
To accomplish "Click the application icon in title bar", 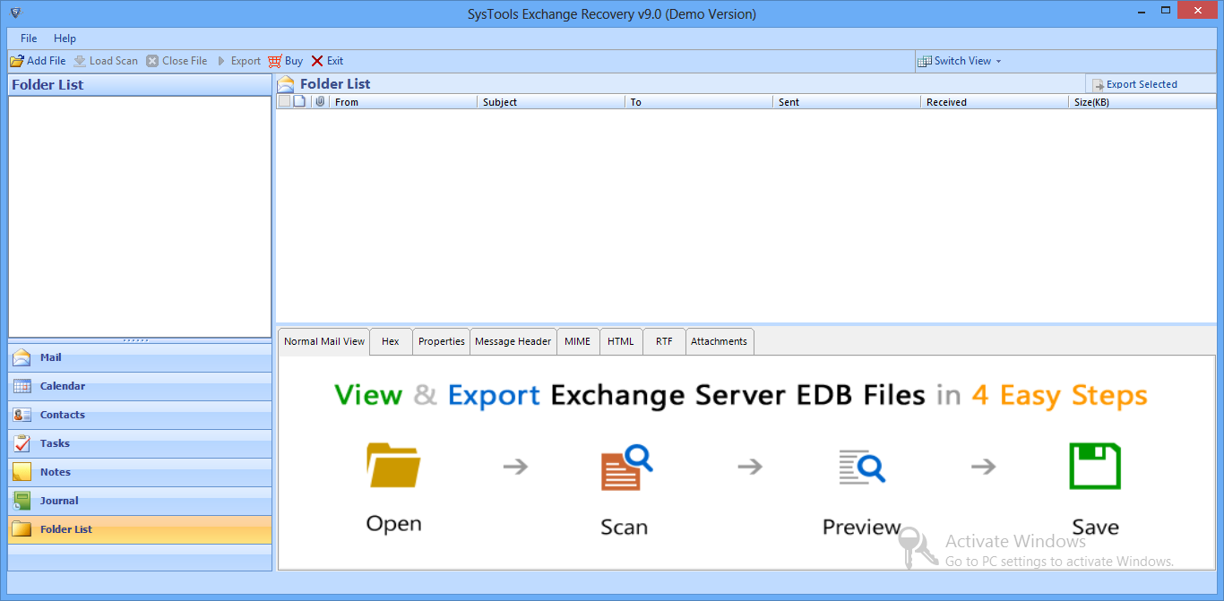I will tap(14, 13).
